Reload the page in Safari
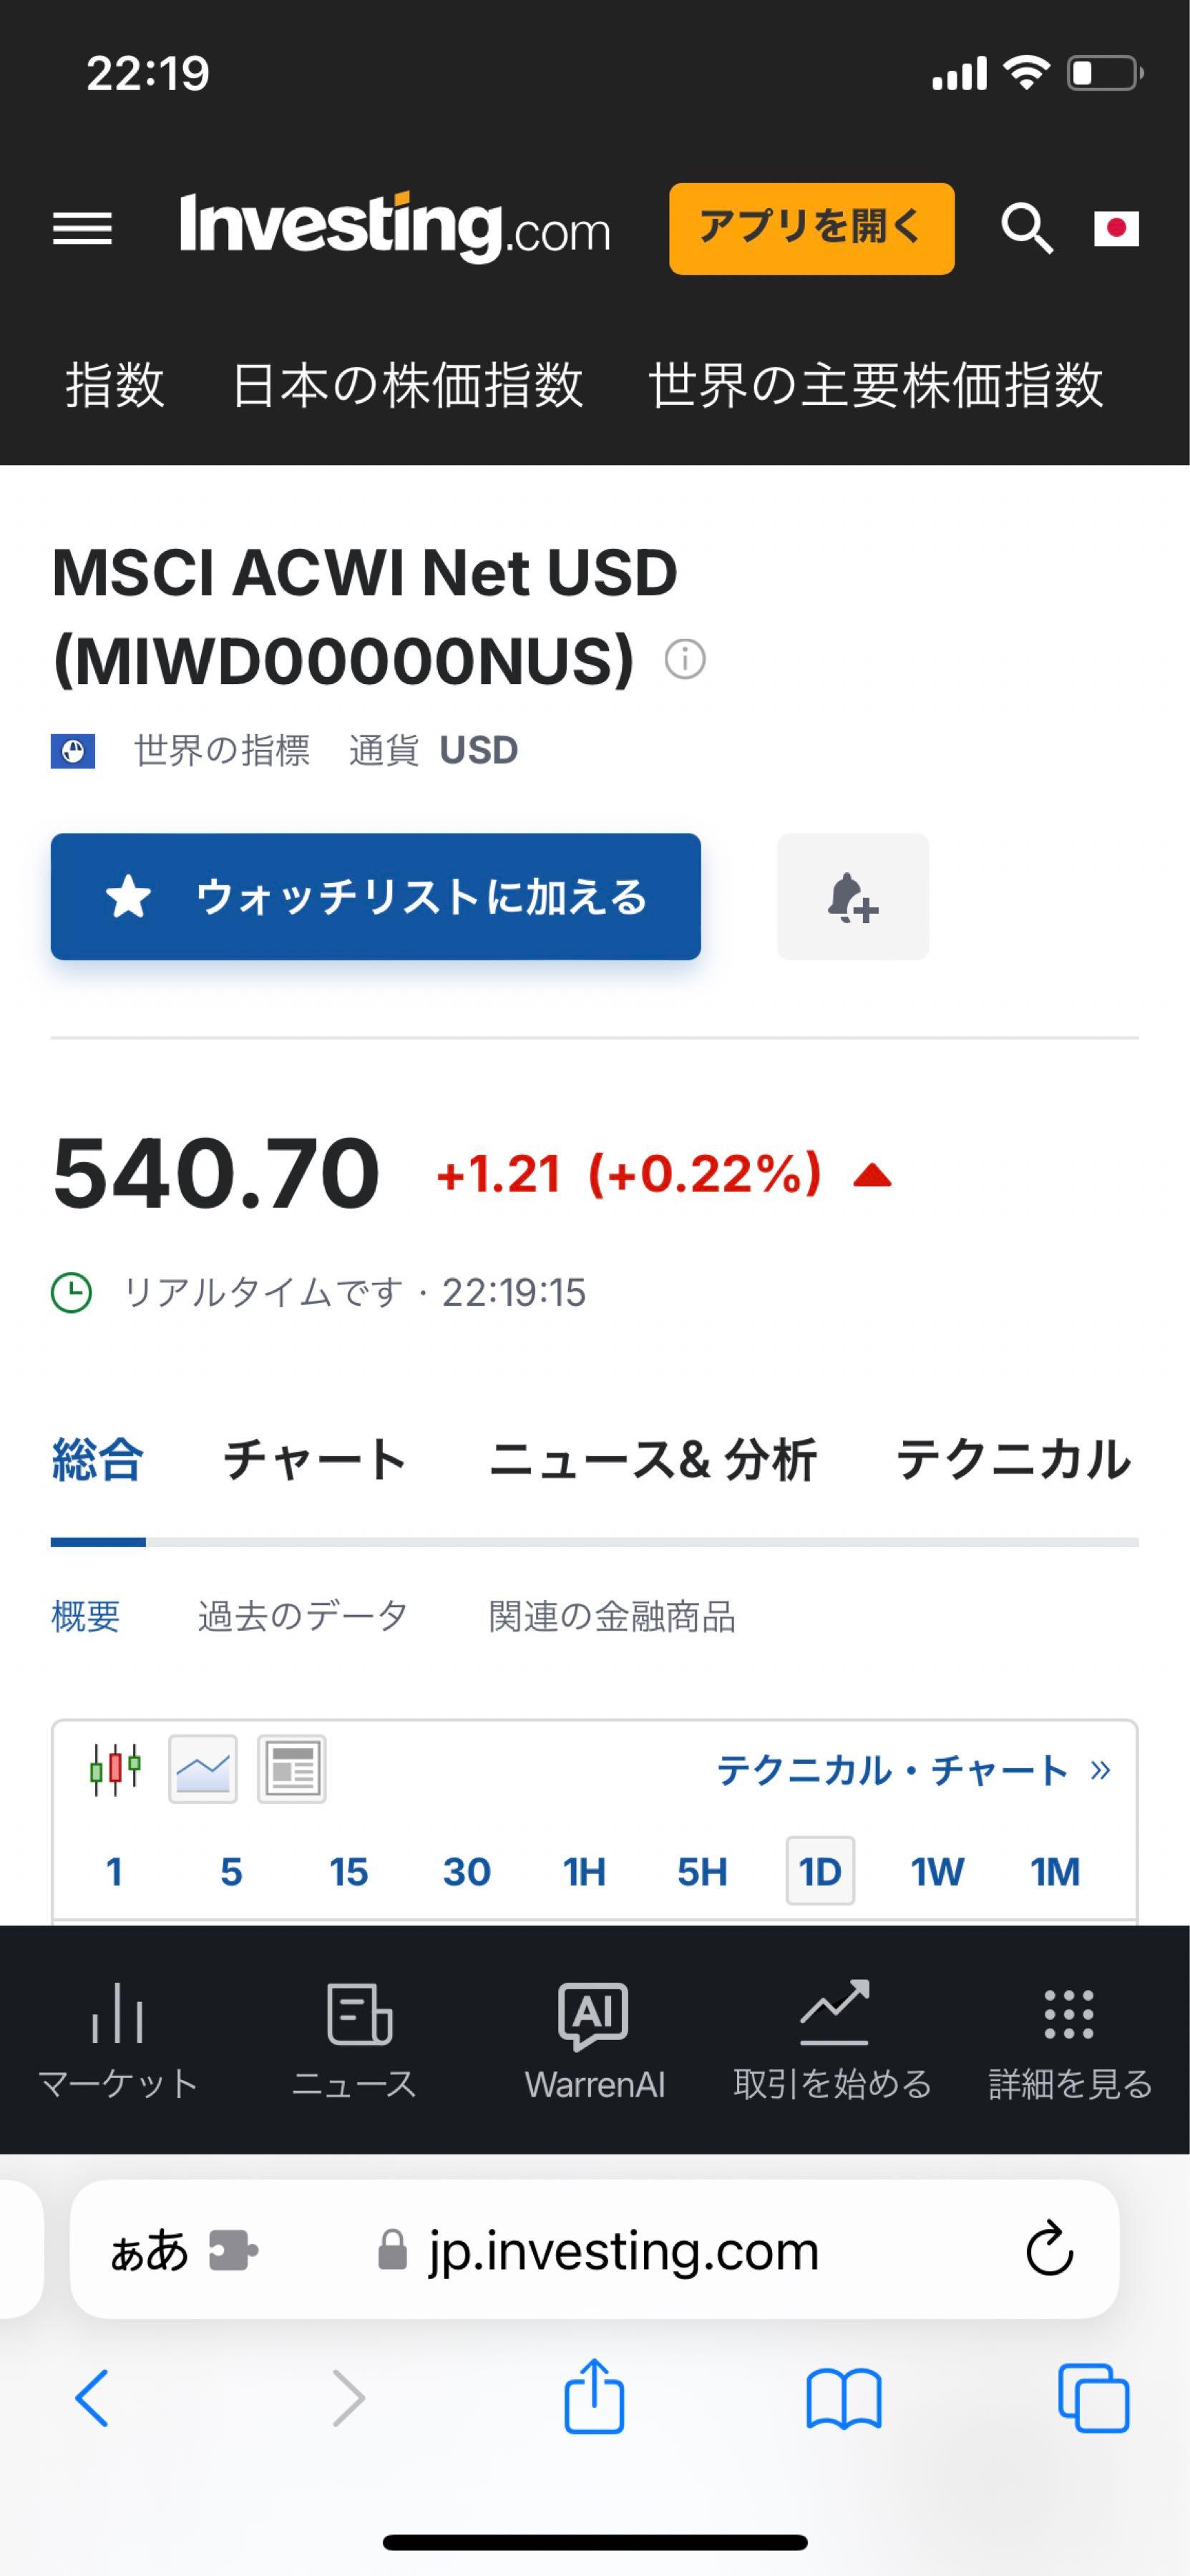This screenshot has width=1190, height=2576. (1049, 2250)
